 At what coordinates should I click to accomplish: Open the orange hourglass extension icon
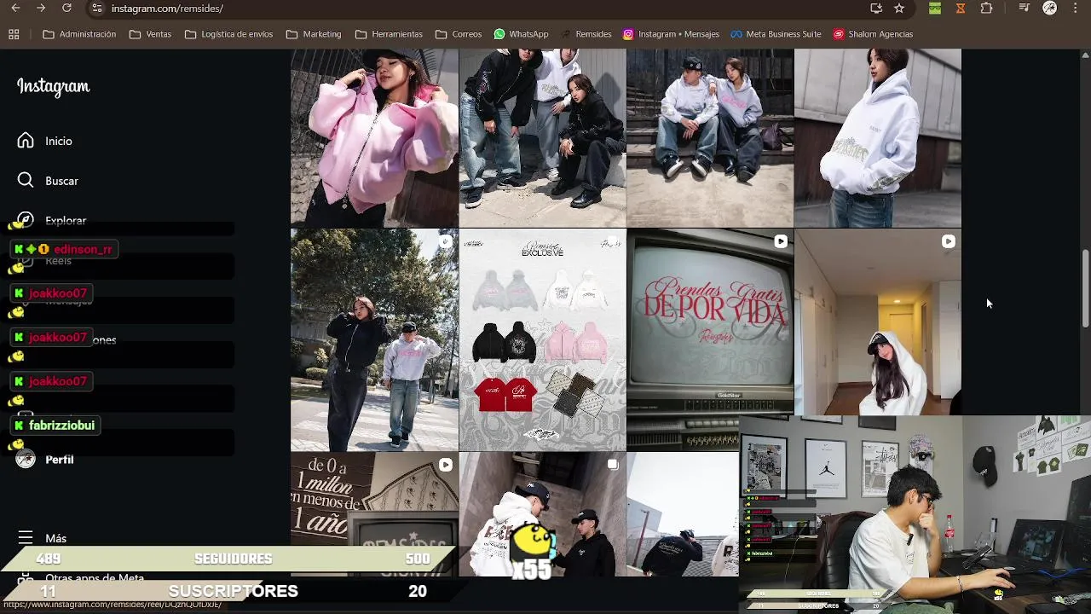(961, 9)
